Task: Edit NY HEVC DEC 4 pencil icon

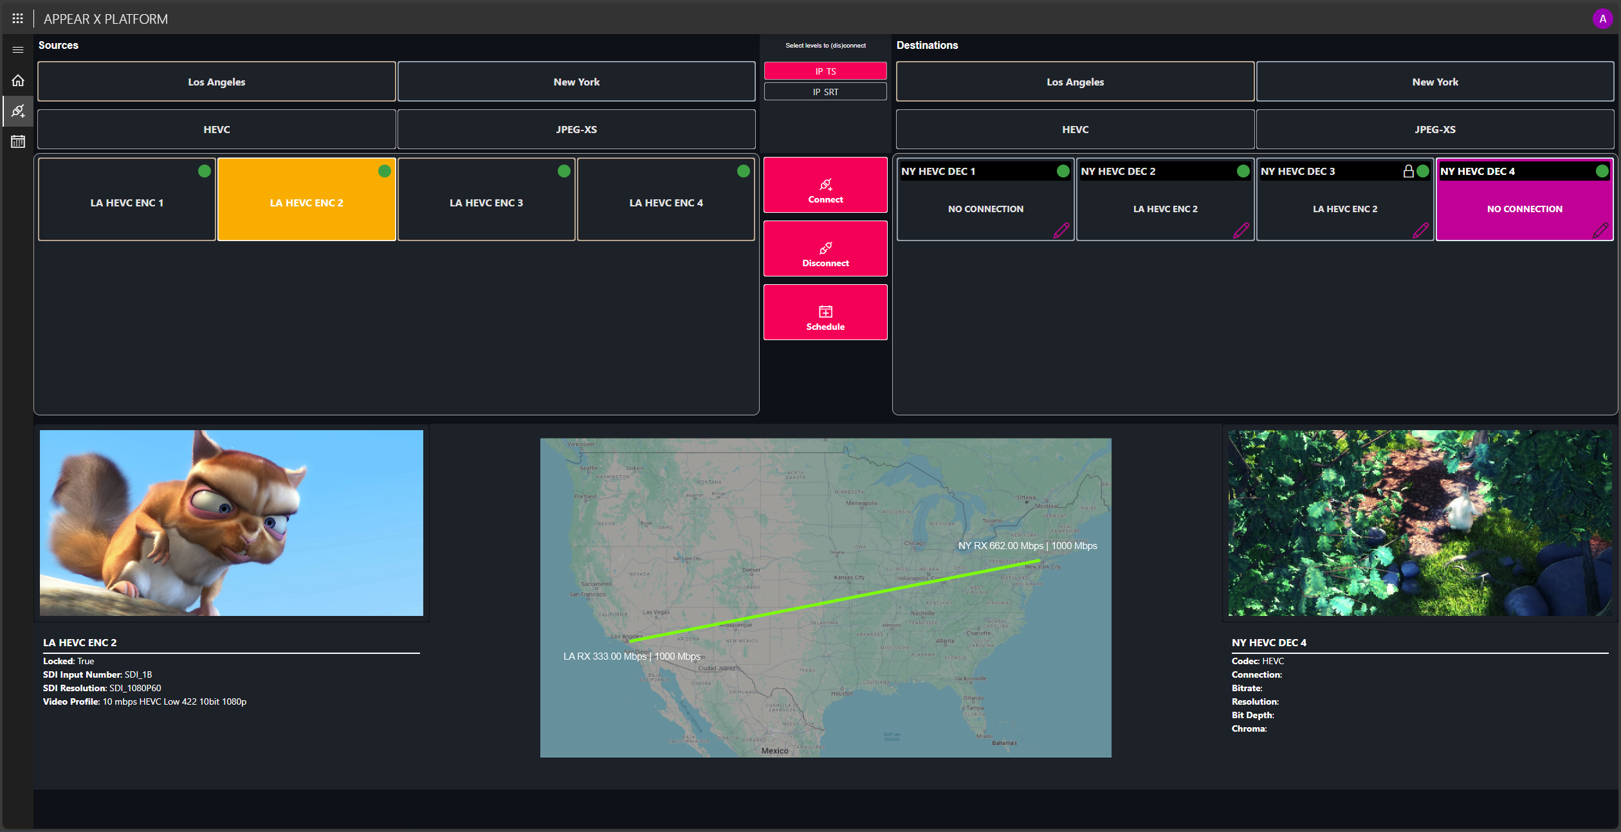Action: click(1600, 230)
